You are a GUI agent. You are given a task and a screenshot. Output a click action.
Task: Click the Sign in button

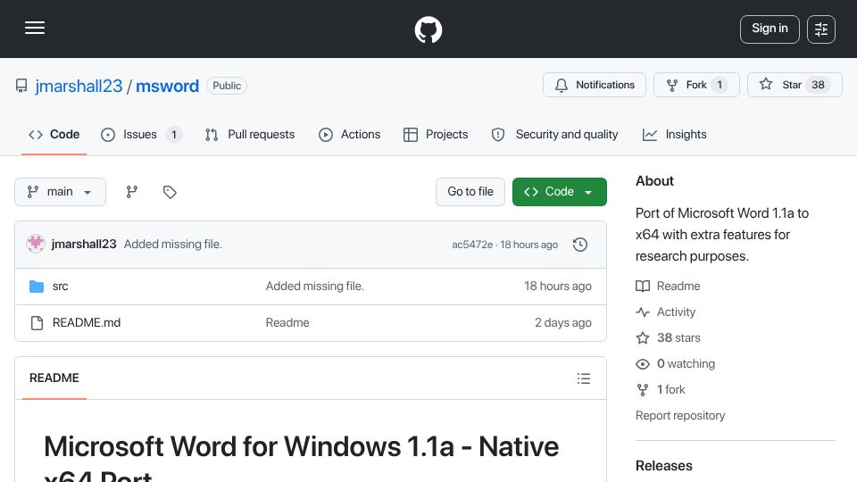coord(770,29)
